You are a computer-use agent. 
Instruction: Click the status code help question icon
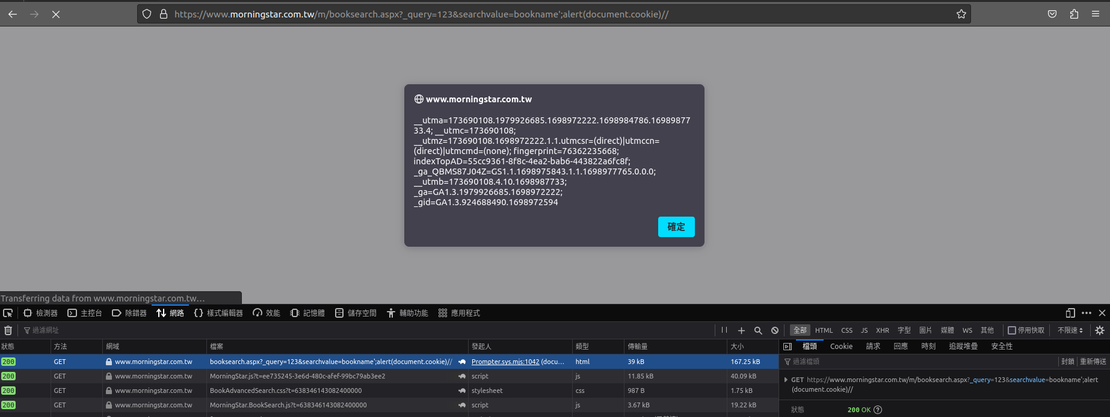click(x=878, y=410)
